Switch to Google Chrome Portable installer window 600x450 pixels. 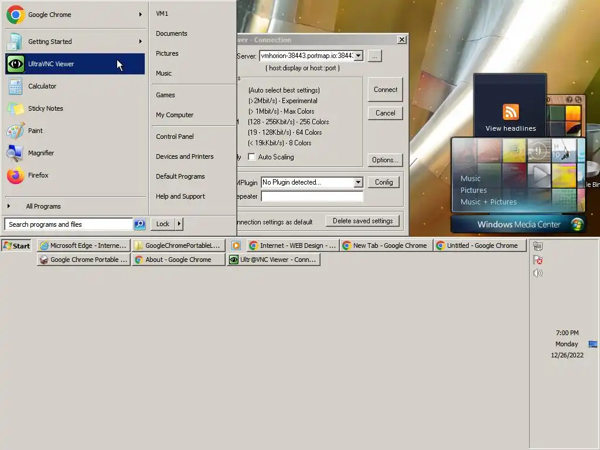point(84,260)
